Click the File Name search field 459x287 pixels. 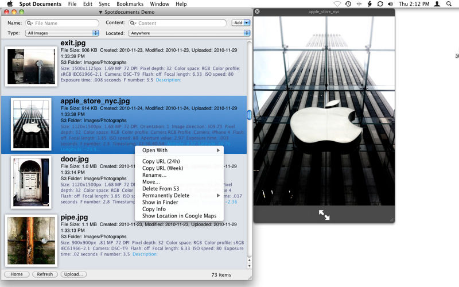click(x=62, y=23)
